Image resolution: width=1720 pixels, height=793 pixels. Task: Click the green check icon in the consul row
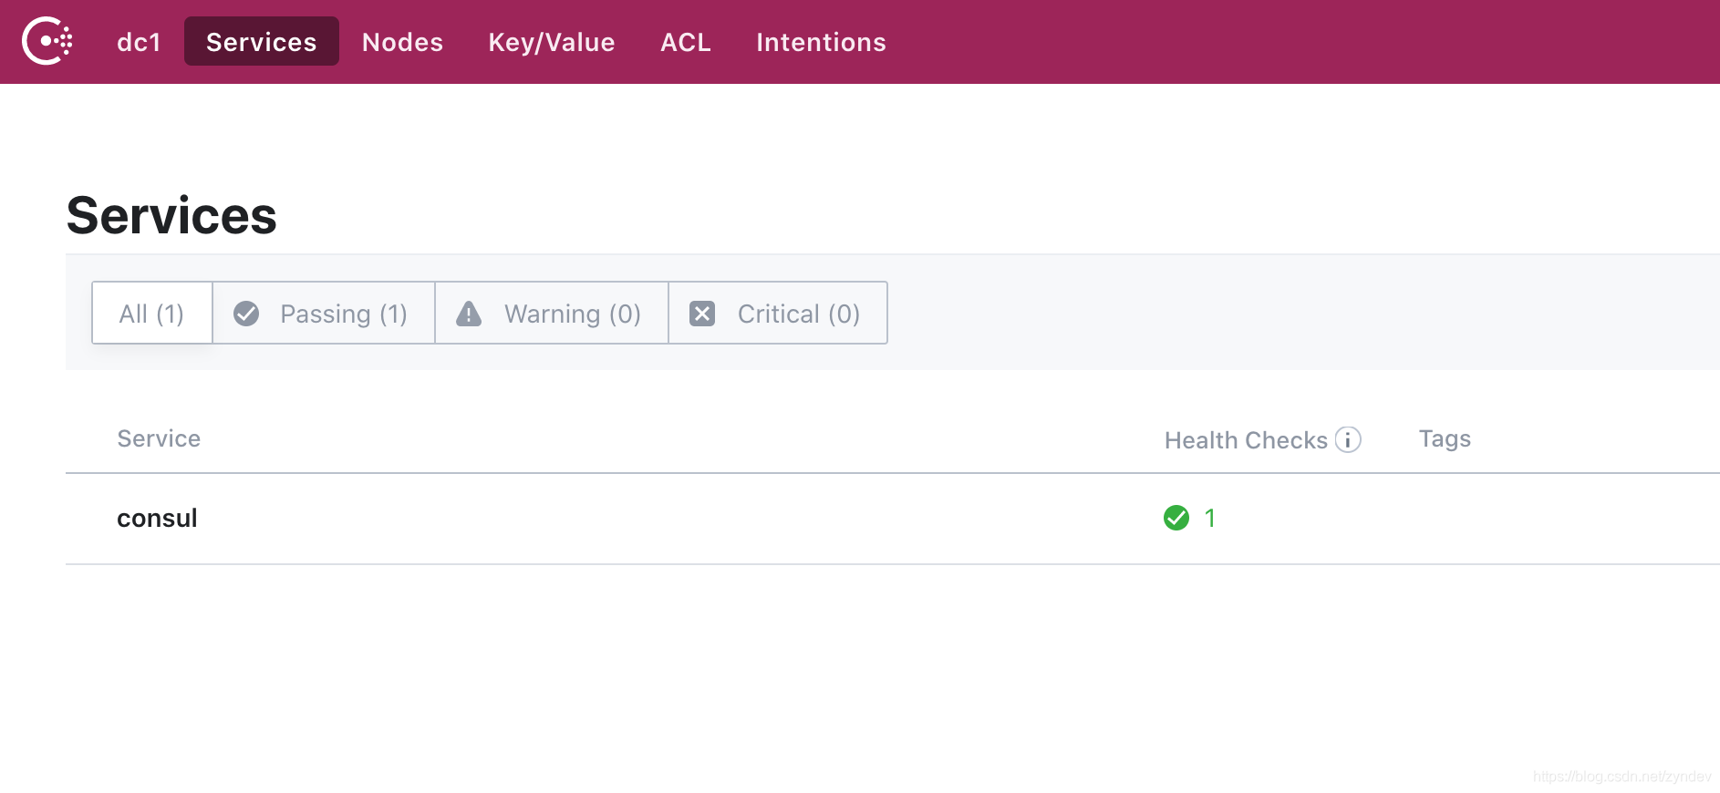pos(1176,518)
